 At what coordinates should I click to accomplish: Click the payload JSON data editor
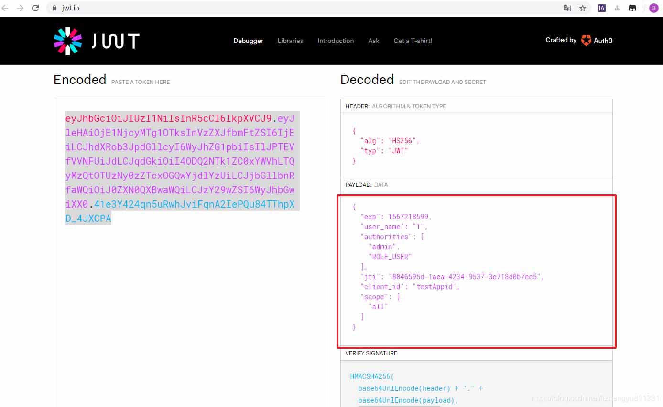point(476,267)
